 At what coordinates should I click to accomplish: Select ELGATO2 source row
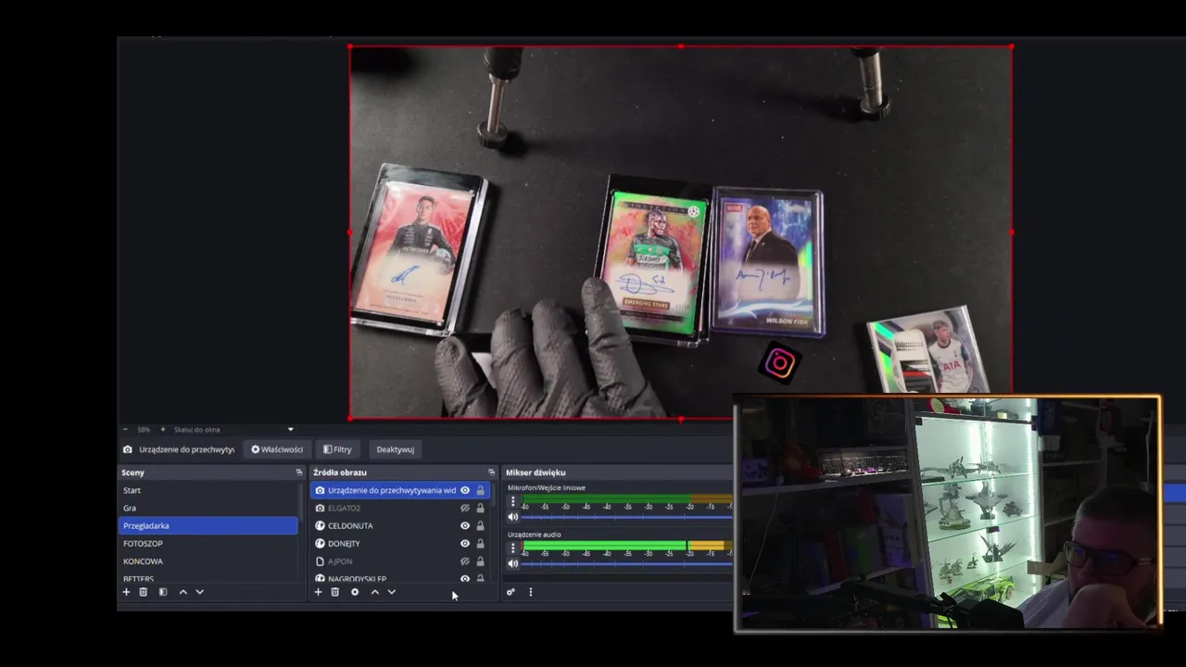click(x=398, y=508)
